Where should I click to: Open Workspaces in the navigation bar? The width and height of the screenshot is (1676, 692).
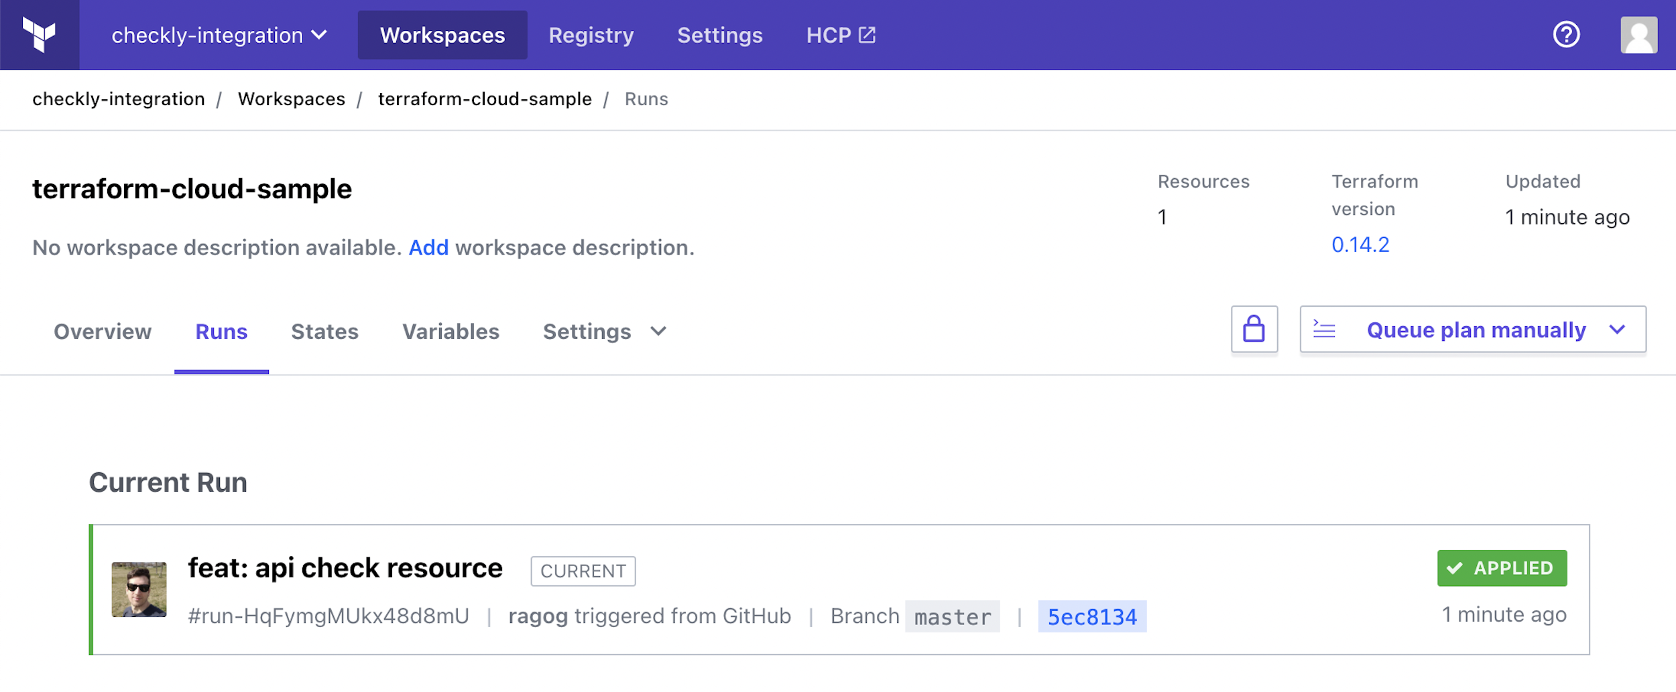coord(442,34)
